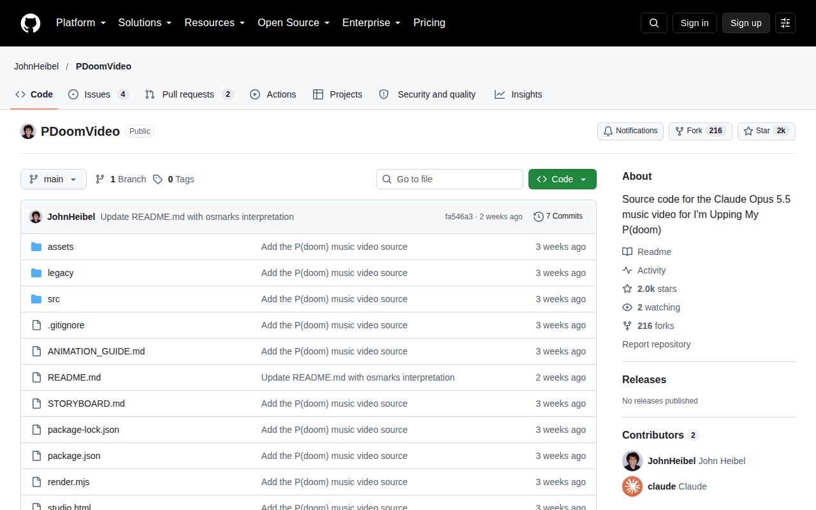Open the Projects tab
816x510 pixels.
(337, 94)
